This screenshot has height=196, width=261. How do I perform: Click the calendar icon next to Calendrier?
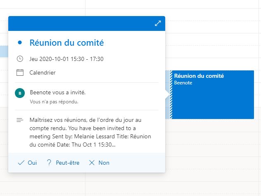click(x=20, y=72)
